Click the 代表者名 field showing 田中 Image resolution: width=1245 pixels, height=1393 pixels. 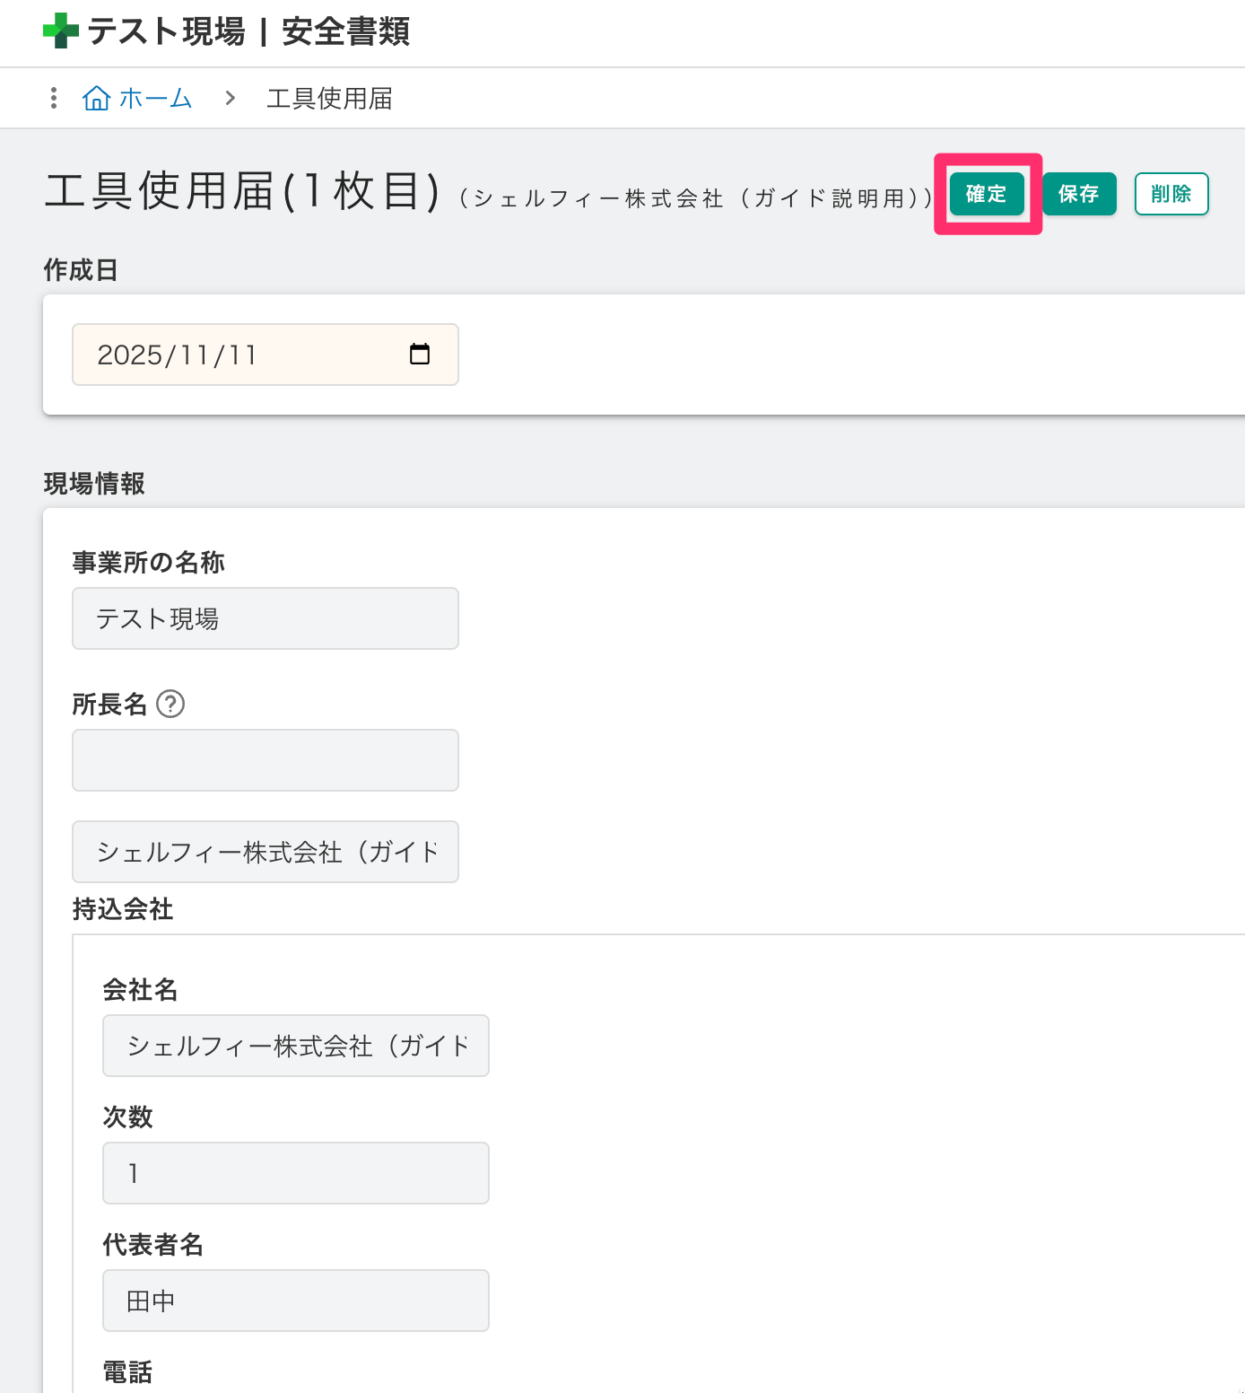(295, 1301)
